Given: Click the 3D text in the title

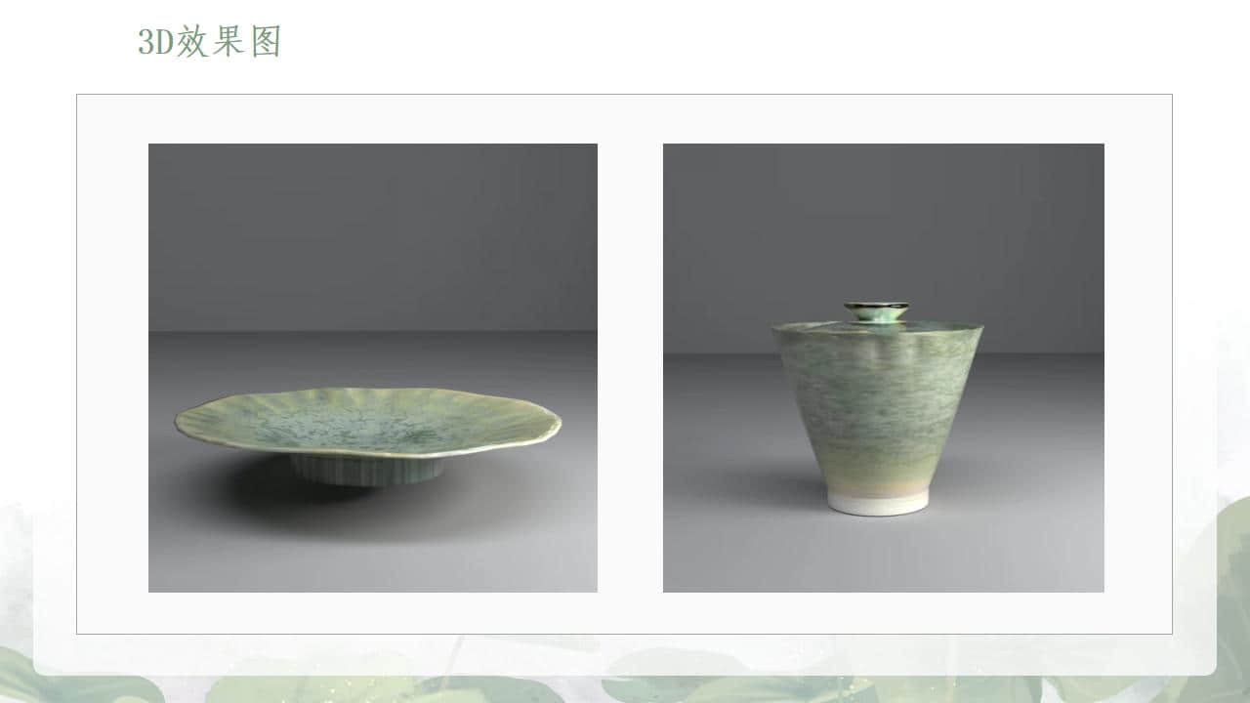Looking at the screenshot, I should (x=155, y=43).
